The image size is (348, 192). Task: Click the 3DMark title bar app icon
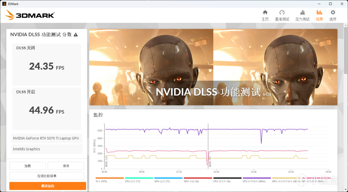[4, 4]
